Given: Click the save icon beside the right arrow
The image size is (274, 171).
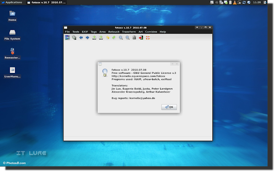Looking at the screenshot, I should click(x=94, y=38).
